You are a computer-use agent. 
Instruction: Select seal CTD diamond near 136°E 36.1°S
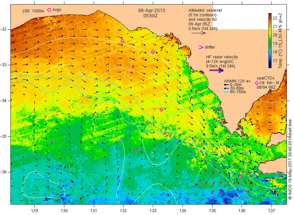[240, 177]
